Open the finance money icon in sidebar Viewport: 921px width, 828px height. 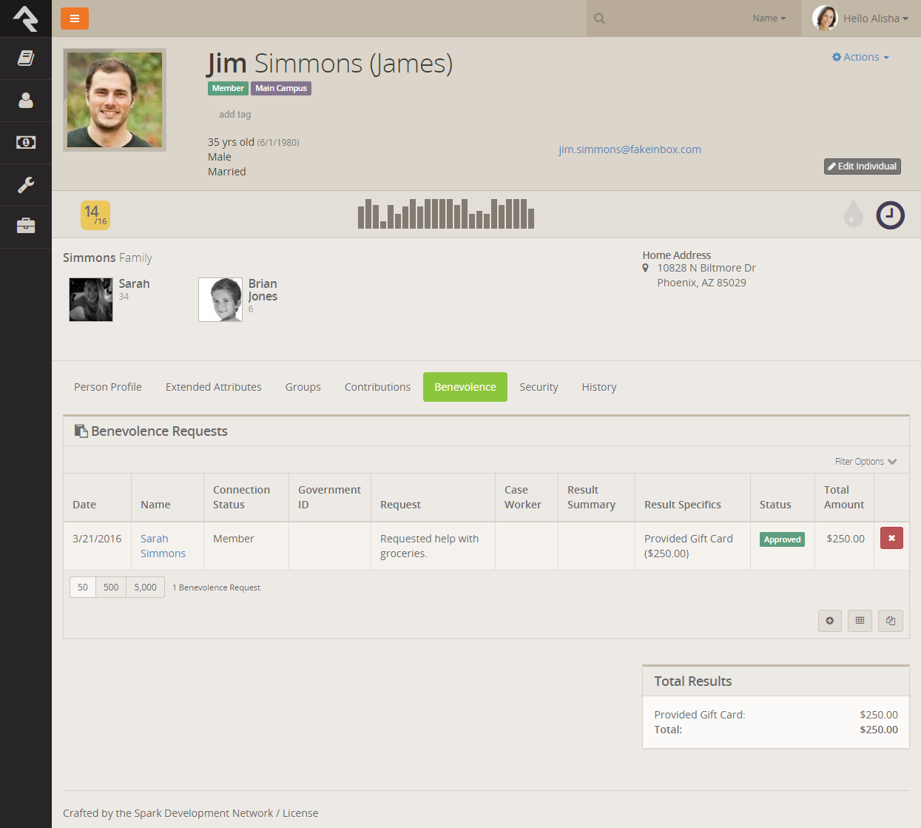(x=26, y=142)
